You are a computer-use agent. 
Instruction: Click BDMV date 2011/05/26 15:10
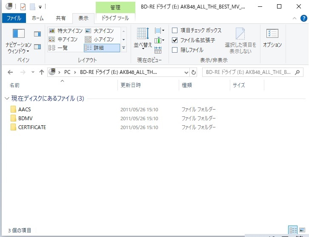coord(139,118)
